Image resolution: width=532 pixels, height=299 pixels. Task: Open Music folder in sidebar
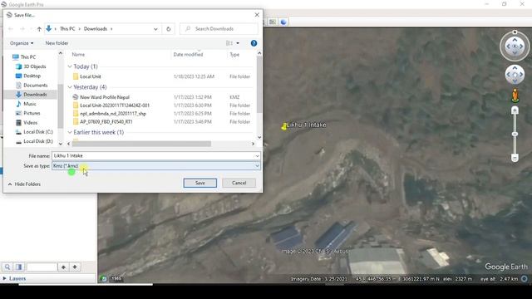click(x=26, y=104)
